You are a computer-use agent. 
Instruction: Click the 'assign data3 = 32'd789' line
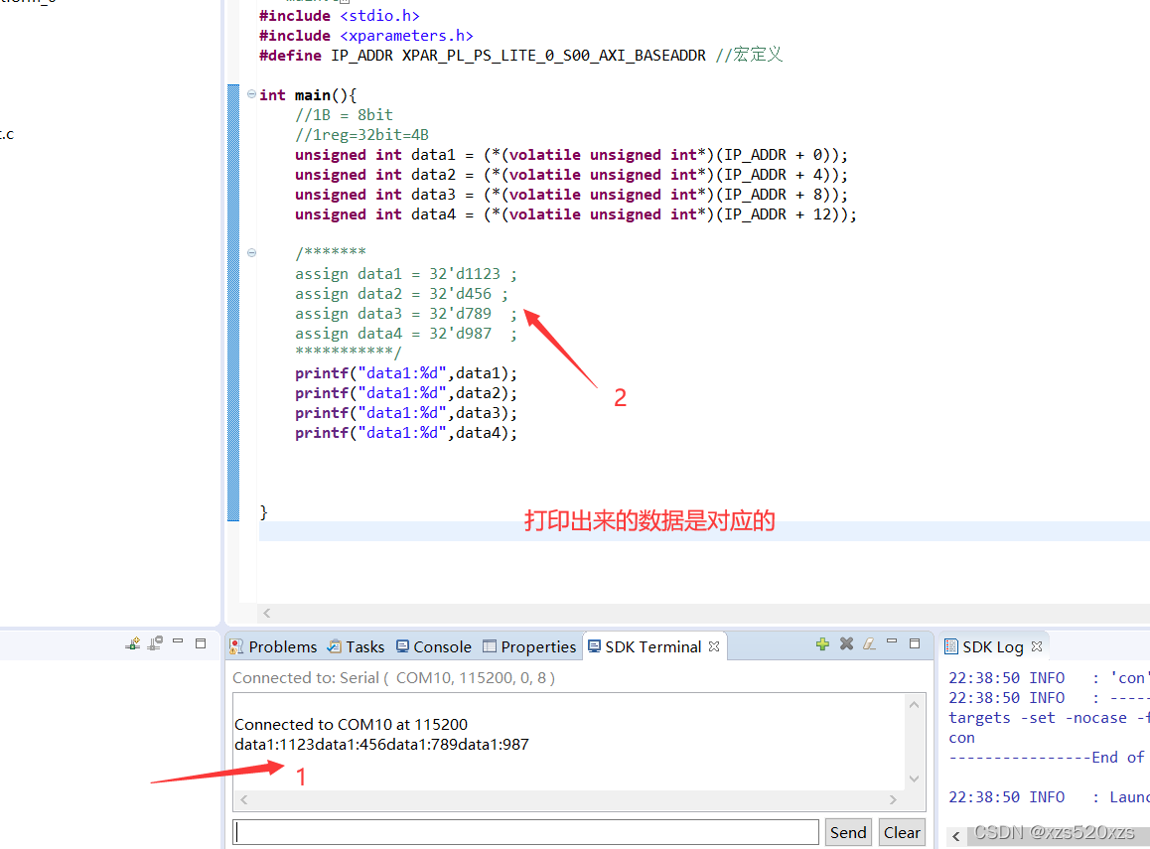406,313
